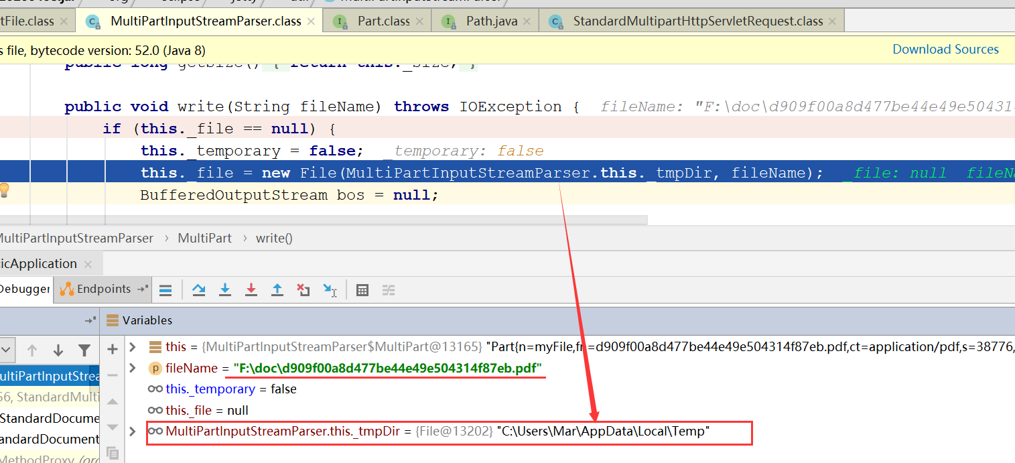Select the Endpoints tab
This screenshot has height=463, width=1015.
coord(102,289)
